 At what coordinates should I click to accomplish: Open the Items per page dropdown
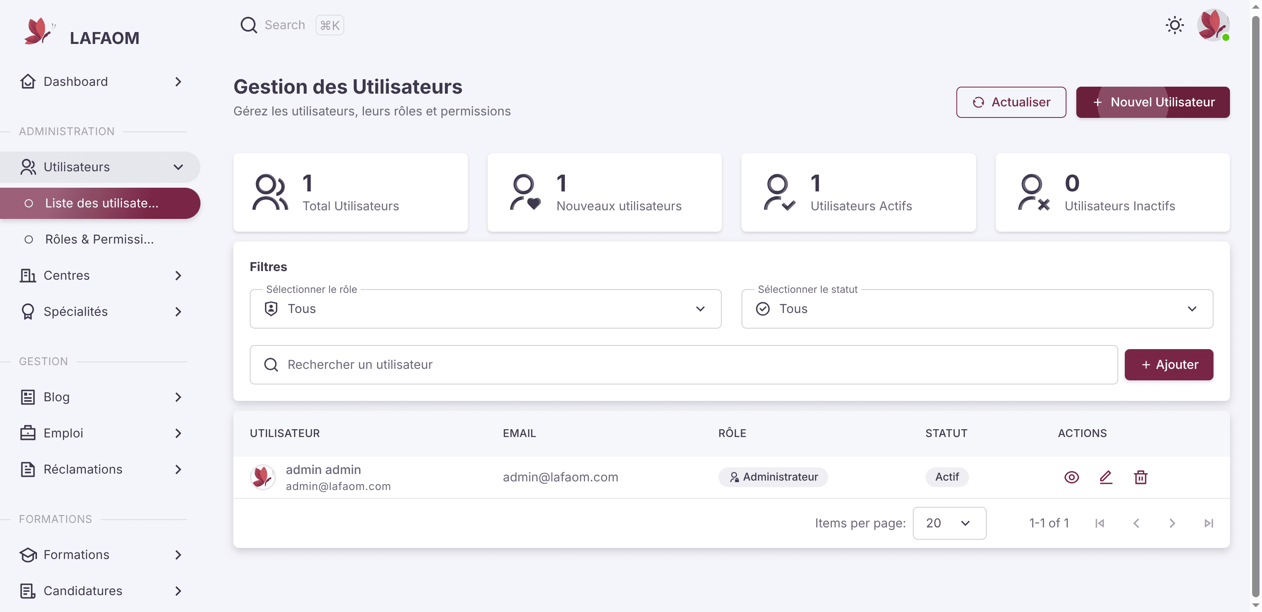[949, 523]
